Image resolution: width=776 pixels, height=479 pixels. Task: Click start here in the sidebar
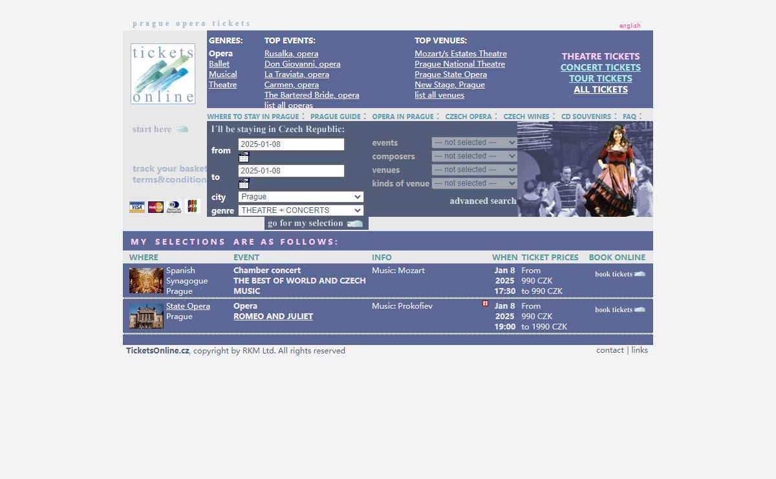click(x=160, y=129)
